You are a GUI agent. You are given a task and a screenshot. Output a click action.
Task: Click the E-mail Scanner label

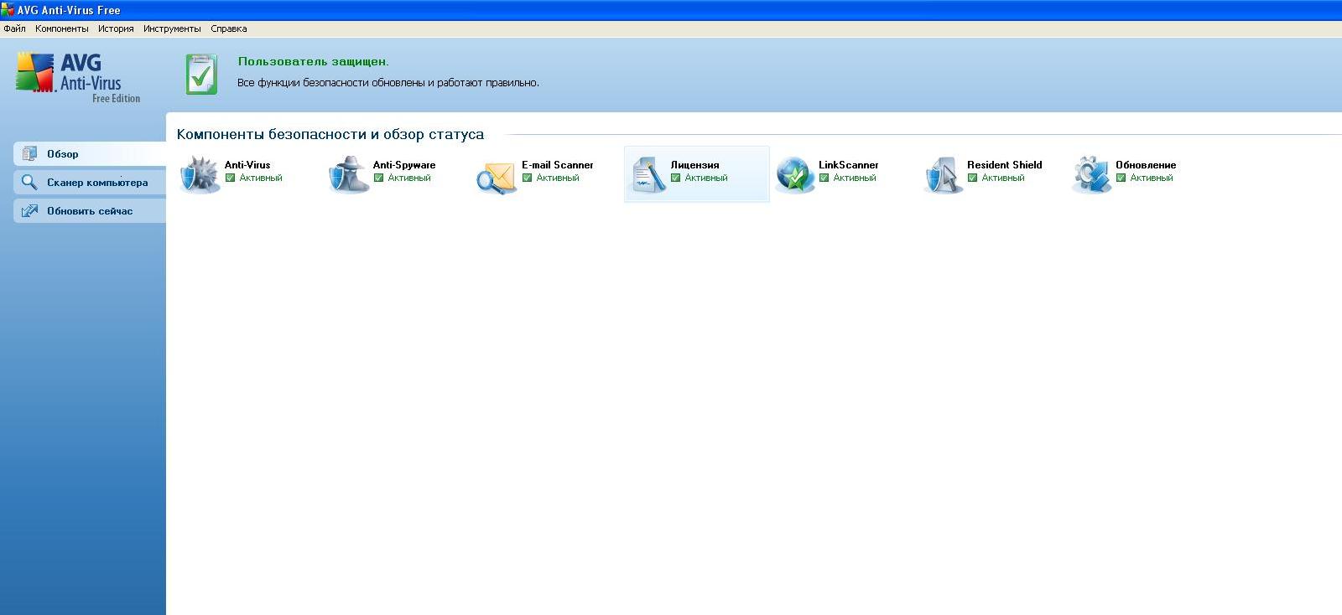(x=558, y=165)
